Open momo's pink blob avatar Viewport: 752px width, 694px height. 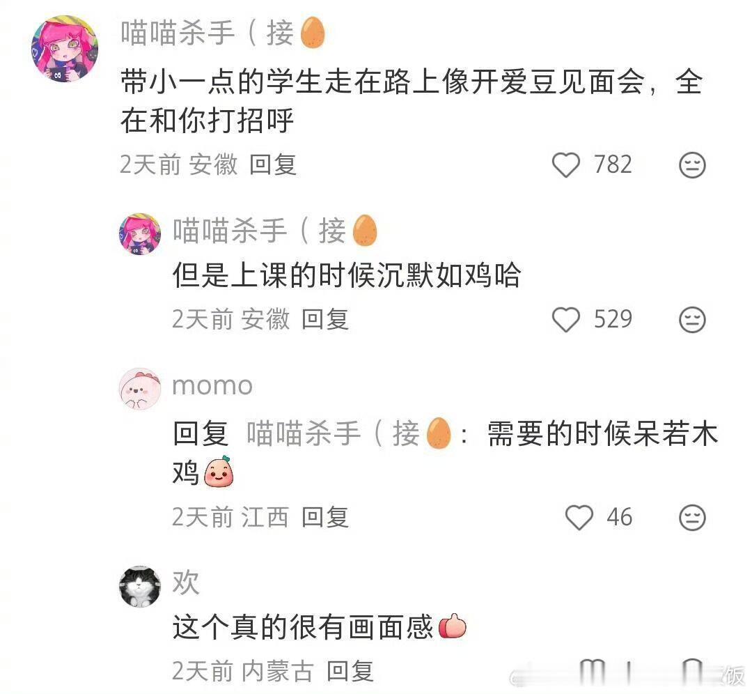[x=140, y=390]
